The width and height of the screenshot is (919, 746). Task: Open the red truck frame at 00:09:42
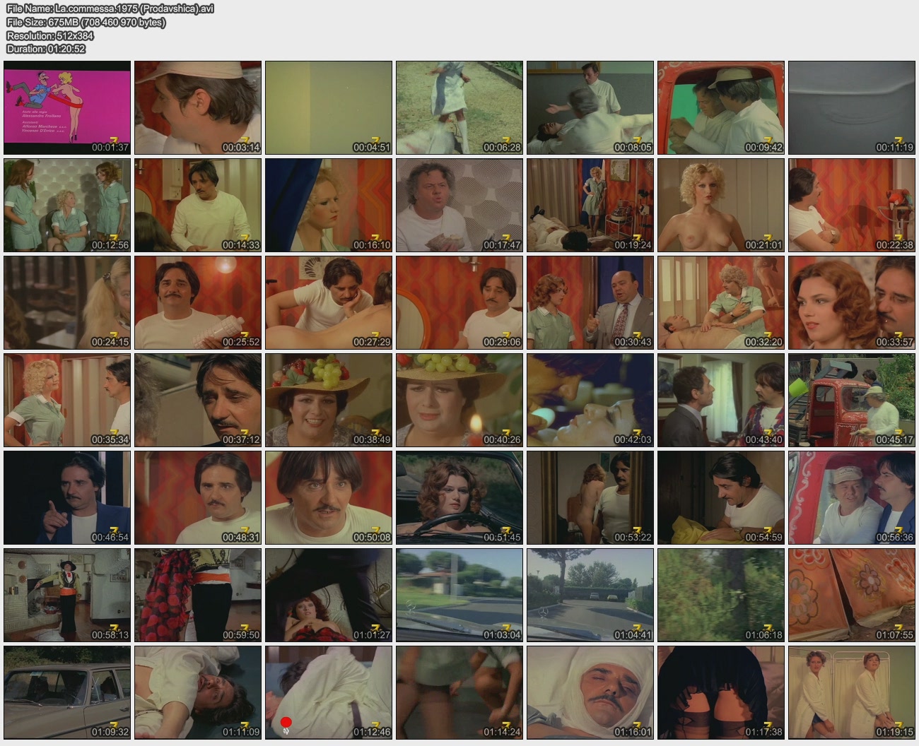[x=720, y=107]
